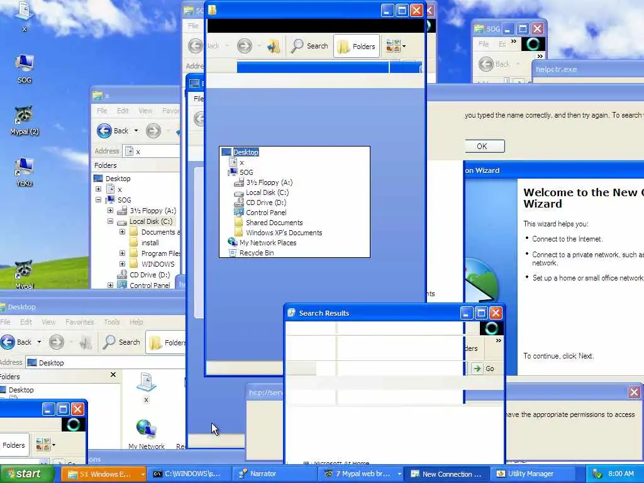Click Back arrow in the Desktop Explorer window
644x483 pixels.
(x=8, y=341)
